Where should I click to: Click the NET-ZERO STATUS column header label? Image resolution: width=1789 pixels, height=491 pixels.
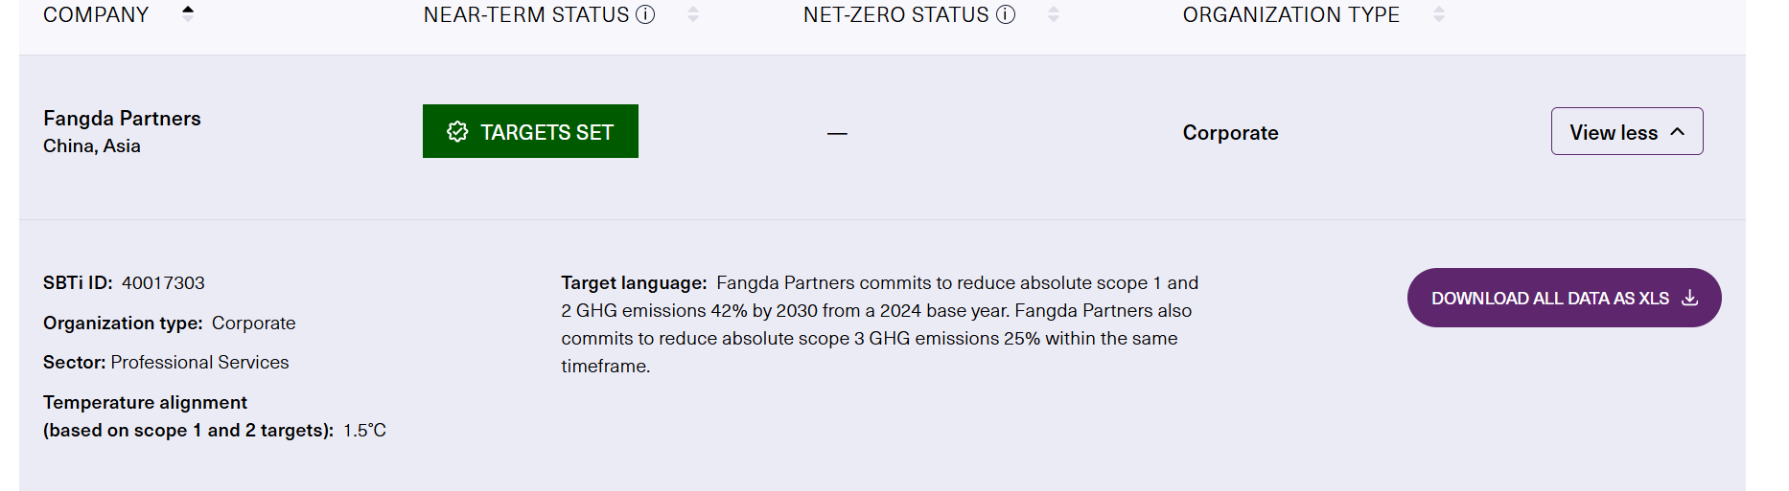(x=895, y=14)
